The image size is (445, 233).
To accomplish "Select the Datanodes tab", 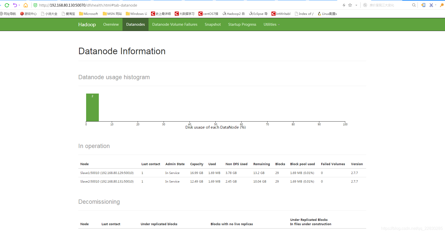I will tap(136, 24).
